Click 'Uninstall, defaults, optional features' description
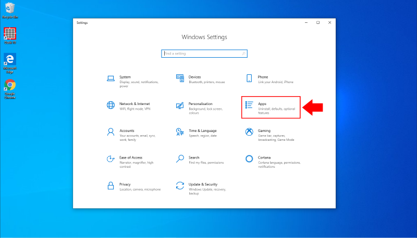Viewport: 417px width, 238px height. point(277,111)
